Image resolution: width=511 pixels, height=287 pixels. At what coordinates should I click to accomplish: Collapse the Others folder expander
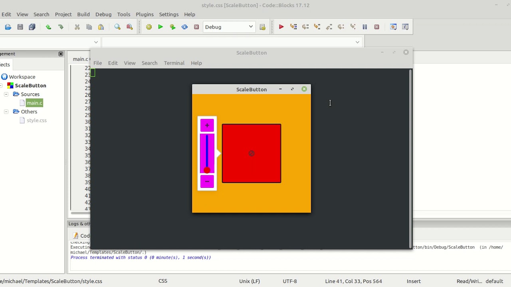tap(6, 112)
